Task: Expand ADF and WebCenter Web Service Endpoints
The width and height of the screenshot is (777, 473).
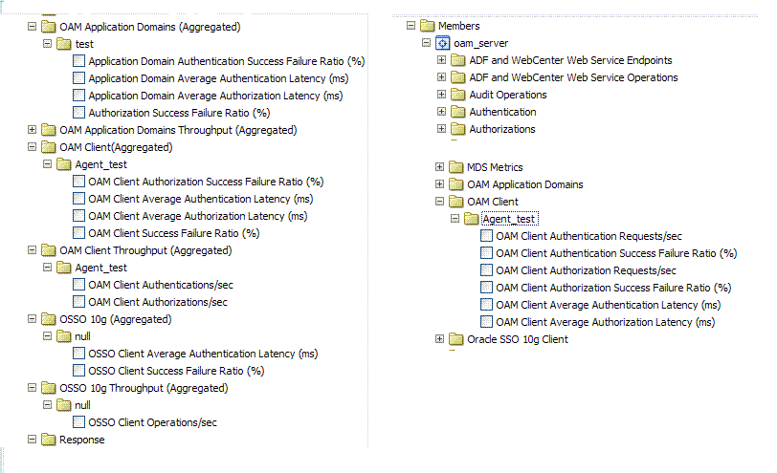Action: point(441,60)
